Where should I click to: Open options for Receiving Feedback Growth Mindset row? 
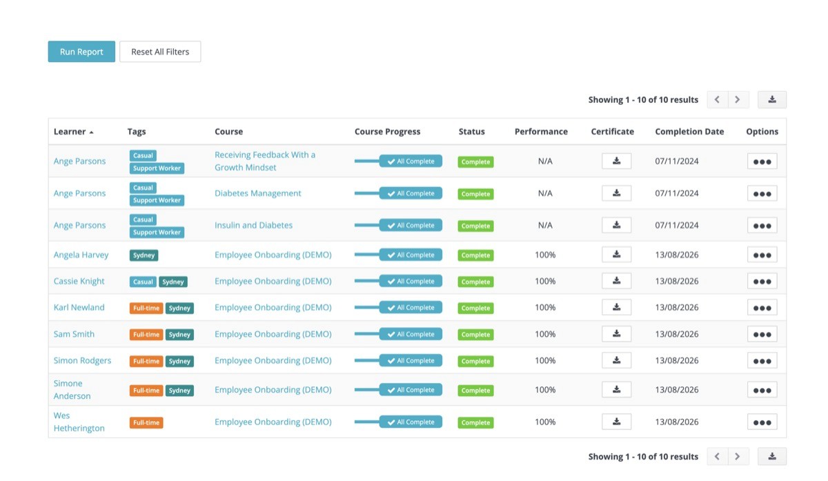762,161
